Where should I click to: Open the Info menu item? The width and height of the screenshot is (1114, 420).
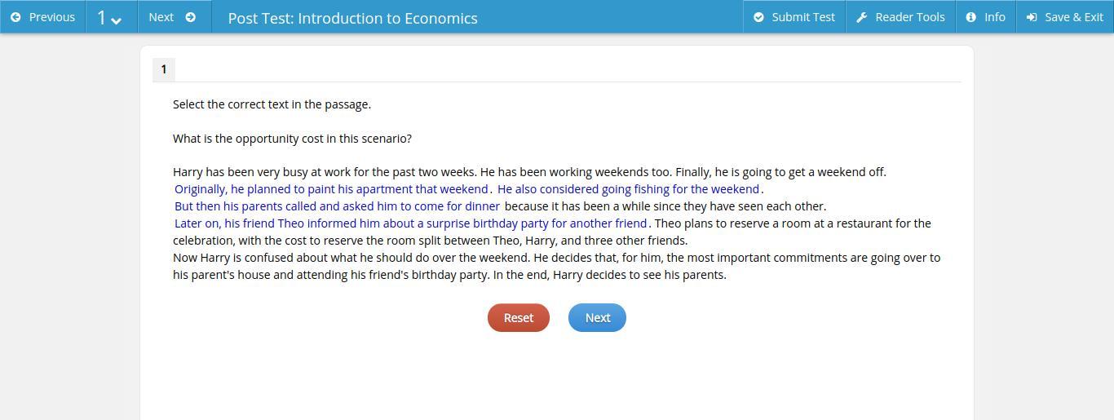pyautogui.click(x=994, y=17)
